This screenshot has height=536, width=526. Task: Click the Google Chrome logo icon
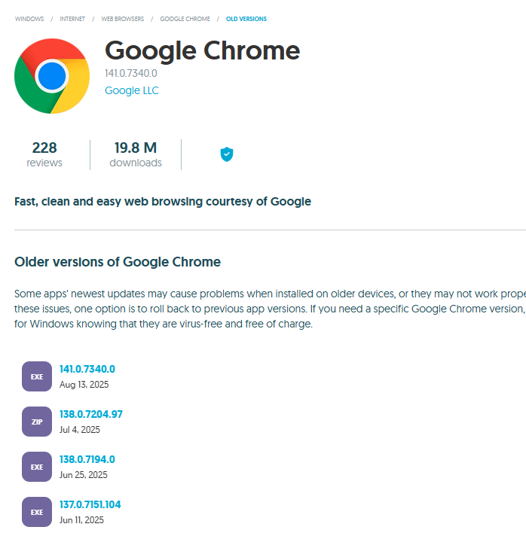click(52, 76)
